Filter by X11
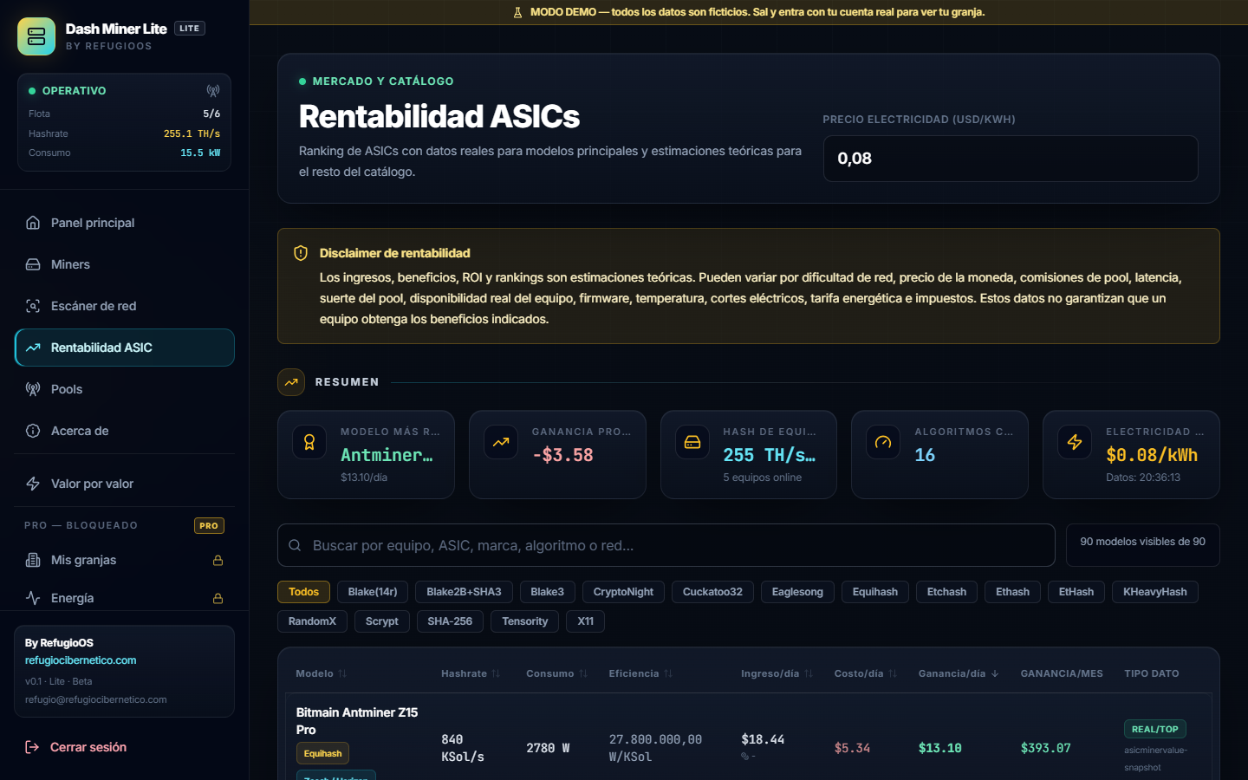The image size is (1248, 780). [586, 621]
